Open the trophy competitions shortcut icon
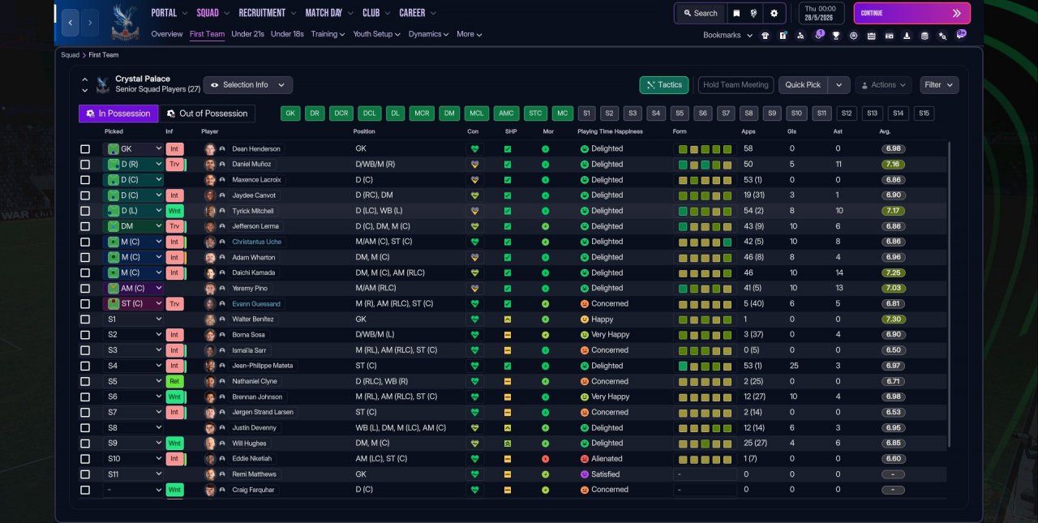 pos(836,36)
